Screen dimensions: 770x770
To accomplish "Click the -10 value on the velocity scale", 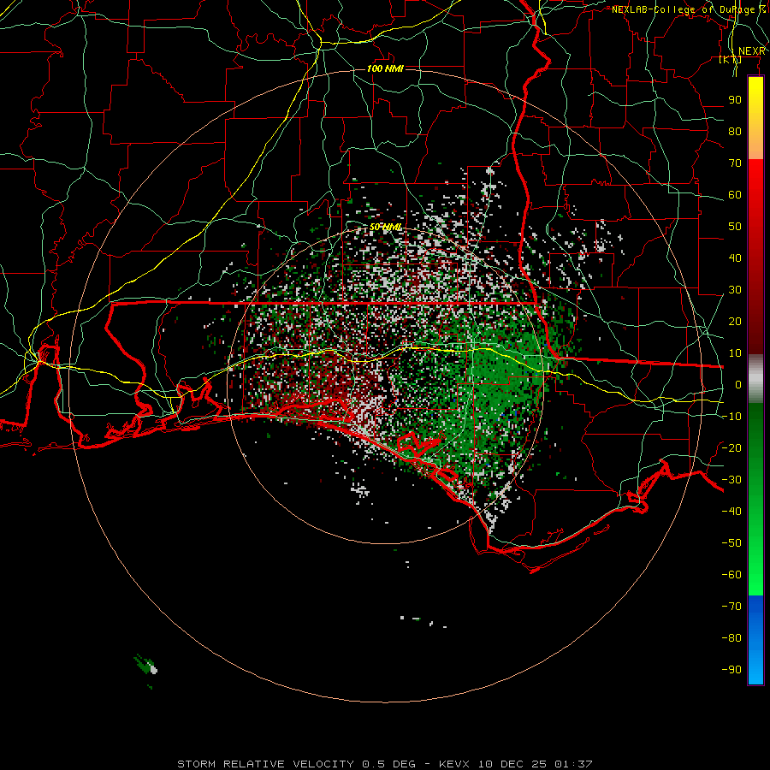I will [731, 417].
